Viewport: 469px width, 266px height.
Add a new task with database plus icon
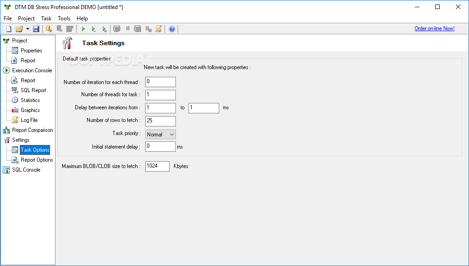click(49, 29)
